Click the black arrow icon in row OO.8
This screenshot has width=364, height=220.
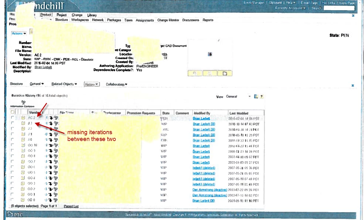pyautogui.click(x=51, y=156)
